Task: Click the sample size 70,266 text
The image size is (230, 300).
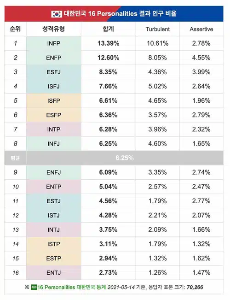Action: [195, 287]
